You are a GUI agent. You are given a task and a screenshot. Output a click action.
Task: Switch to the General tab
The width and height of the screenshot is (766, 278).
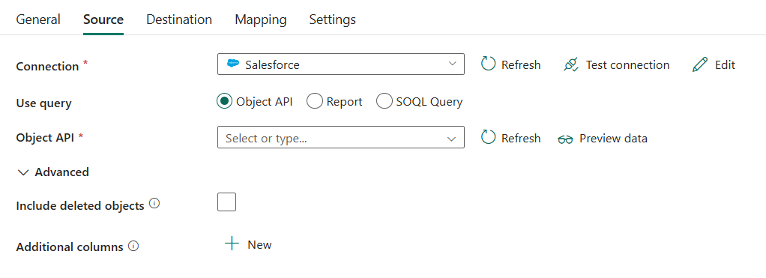pyautogui.click(x=38, y=19)
